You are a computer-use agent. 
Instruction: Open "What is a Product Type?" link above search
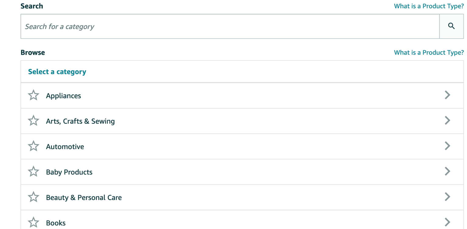429,6
